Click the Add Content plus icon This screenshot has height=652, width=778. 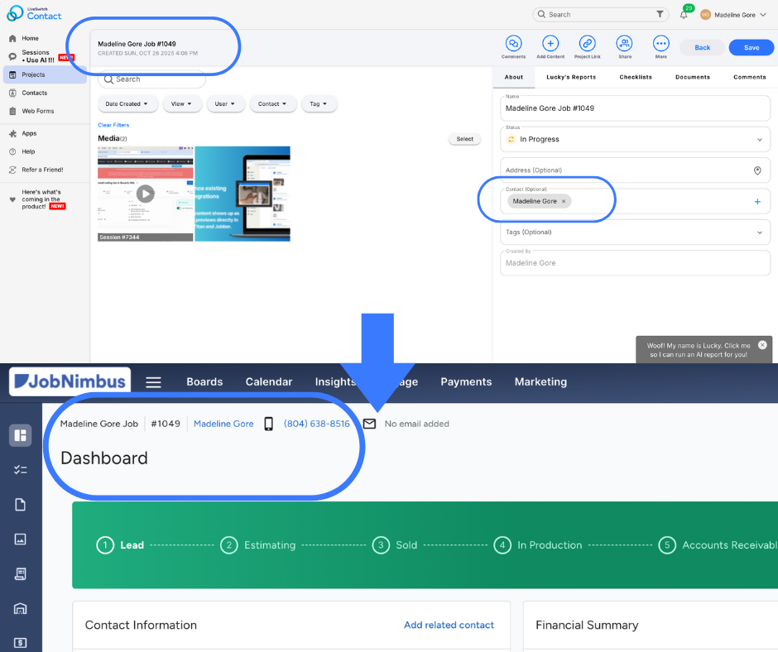point(550,44)
